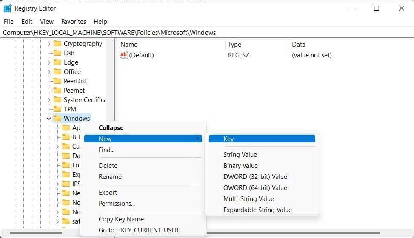Click the values pane horizontal scrollbar
The height and width of the screenshot is (238, 414).
(x=293, y=233)
